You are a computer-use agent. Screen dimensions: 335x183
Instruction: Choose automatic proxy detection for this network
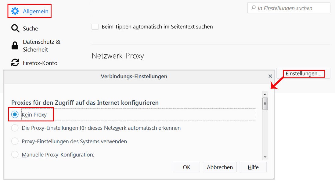[15, 128]
